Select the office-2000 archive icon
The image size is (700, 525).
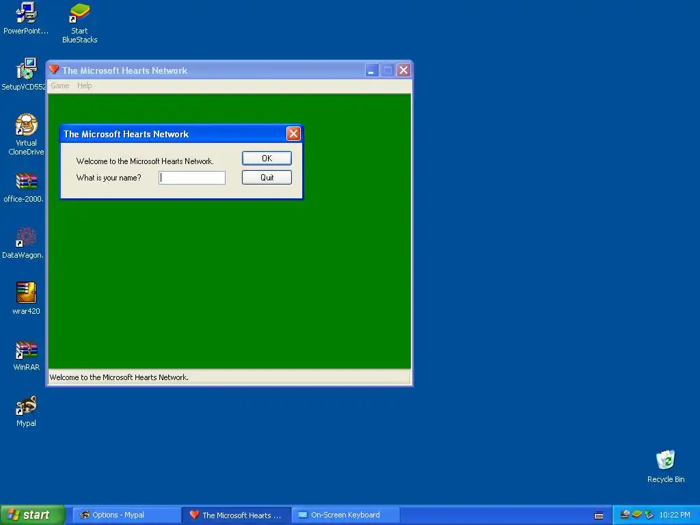click(x=26, y=187)
